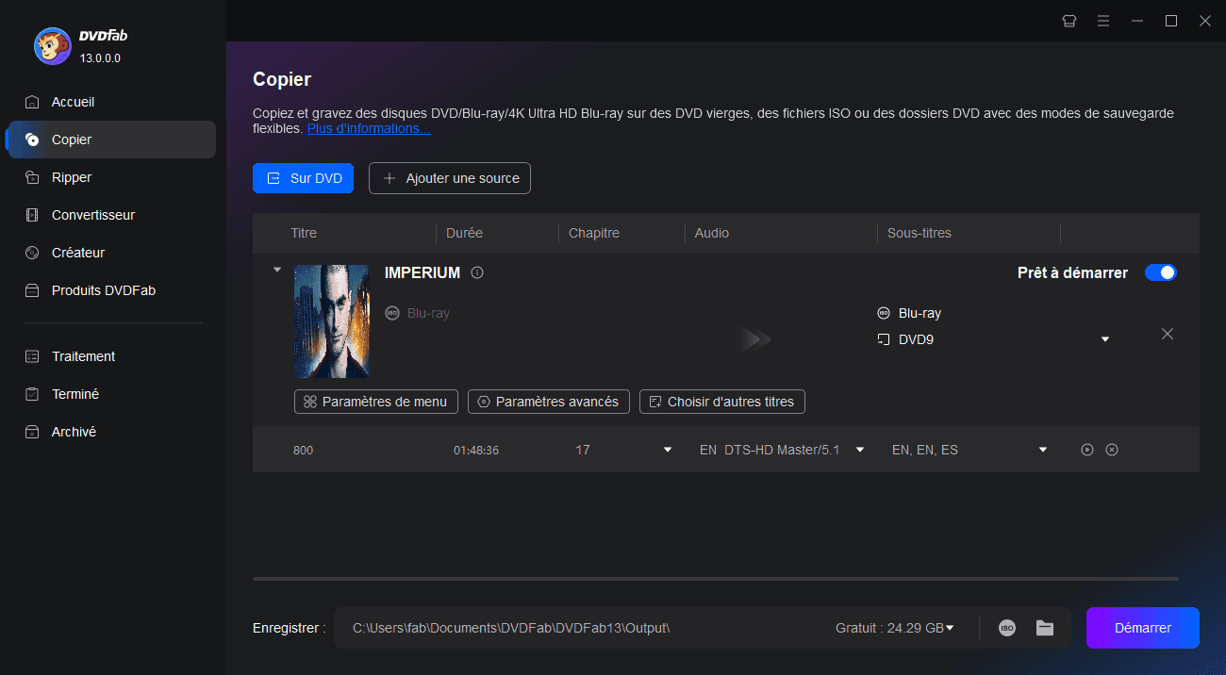Click the Ripper sidebar icon
The height and width of the screenshot is (675, 1226).
point(32,177)
